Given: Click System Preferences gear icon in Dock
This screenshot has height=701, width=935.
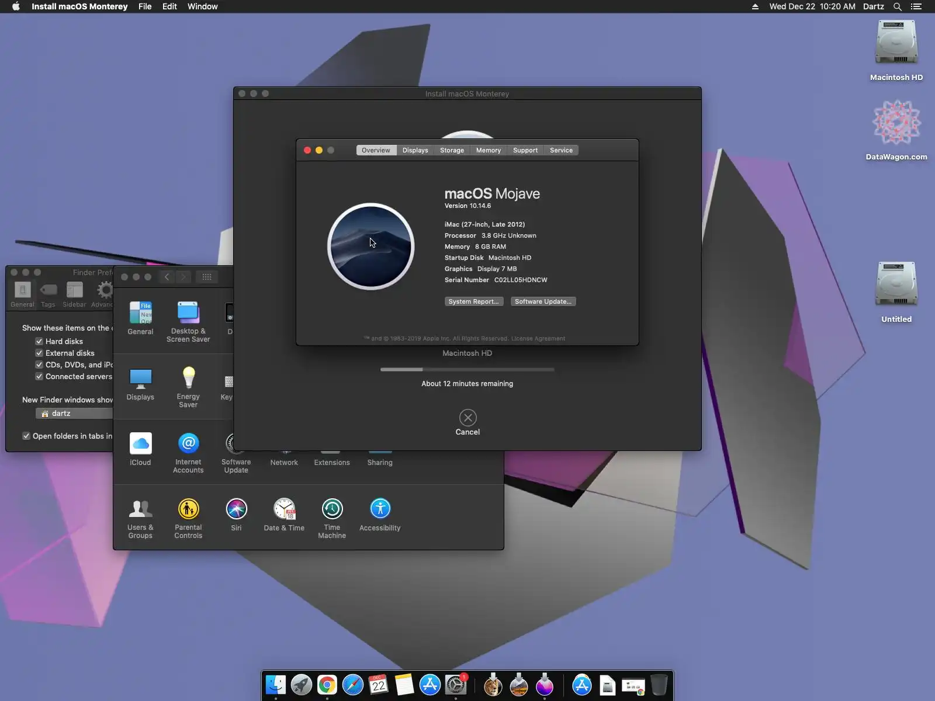Looking at the screenshot, I should 456,685.
